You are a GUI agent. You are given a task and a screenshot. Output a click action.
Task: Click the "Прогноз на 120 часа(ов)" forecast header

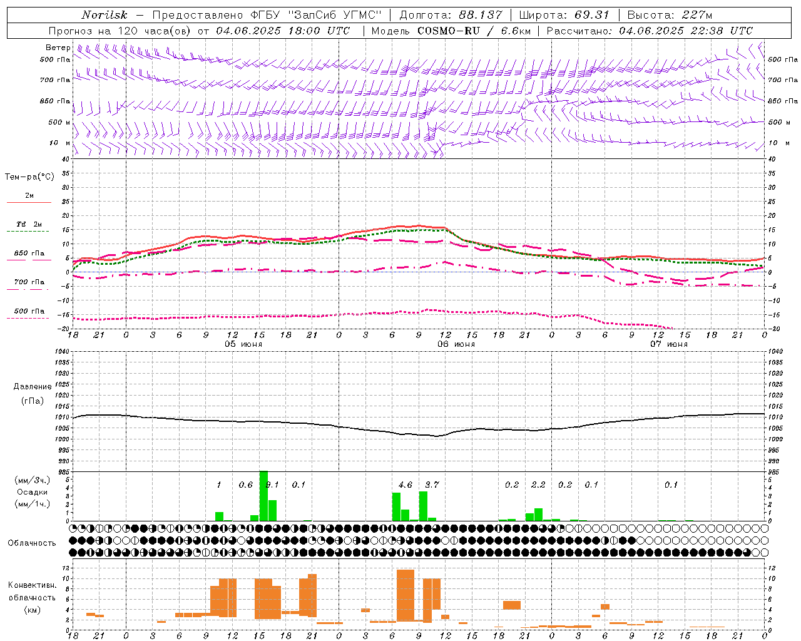point(121,31)
